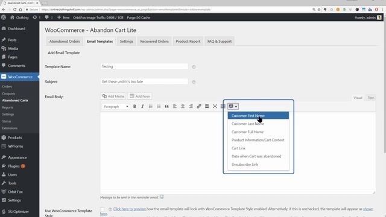Enable Use WooCommerce Template Style checkbox
386x217 pixels.
pyautogui.click(x=102, y=209)
